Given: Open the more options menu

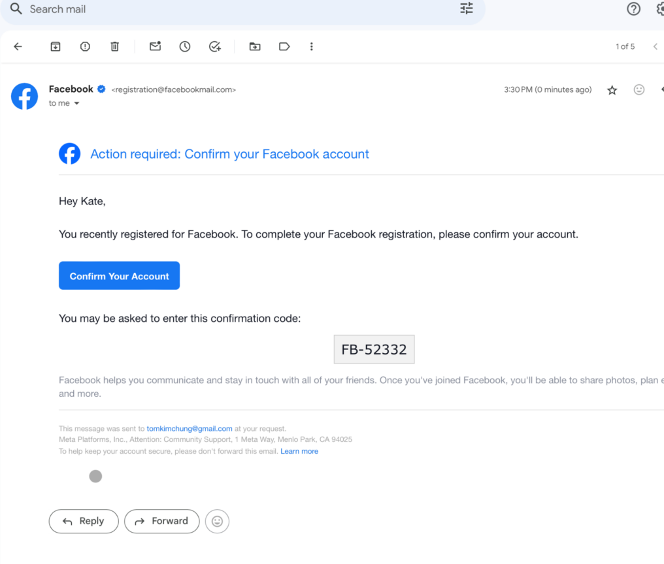Looking at the screenshot, I should pyautogui.click(x=312, y=46).
